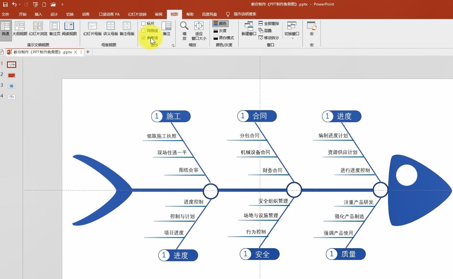Image resolution: width=453 pixels, height=279 pixels.
Task: Select 黑白模式 black and white mode
Action: pos(223,38)
